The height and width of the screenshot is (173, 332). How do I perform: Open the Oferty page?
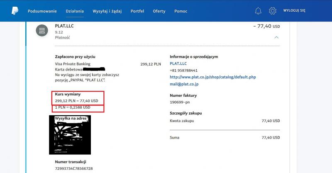pos(159,11)
